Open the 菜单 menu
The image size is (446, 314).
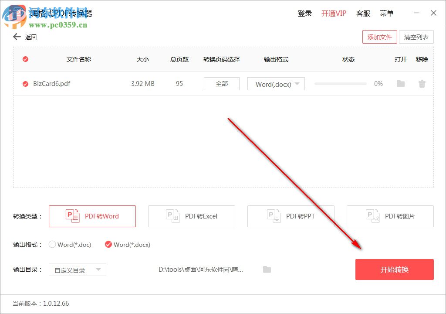click(x=386, y=13)
